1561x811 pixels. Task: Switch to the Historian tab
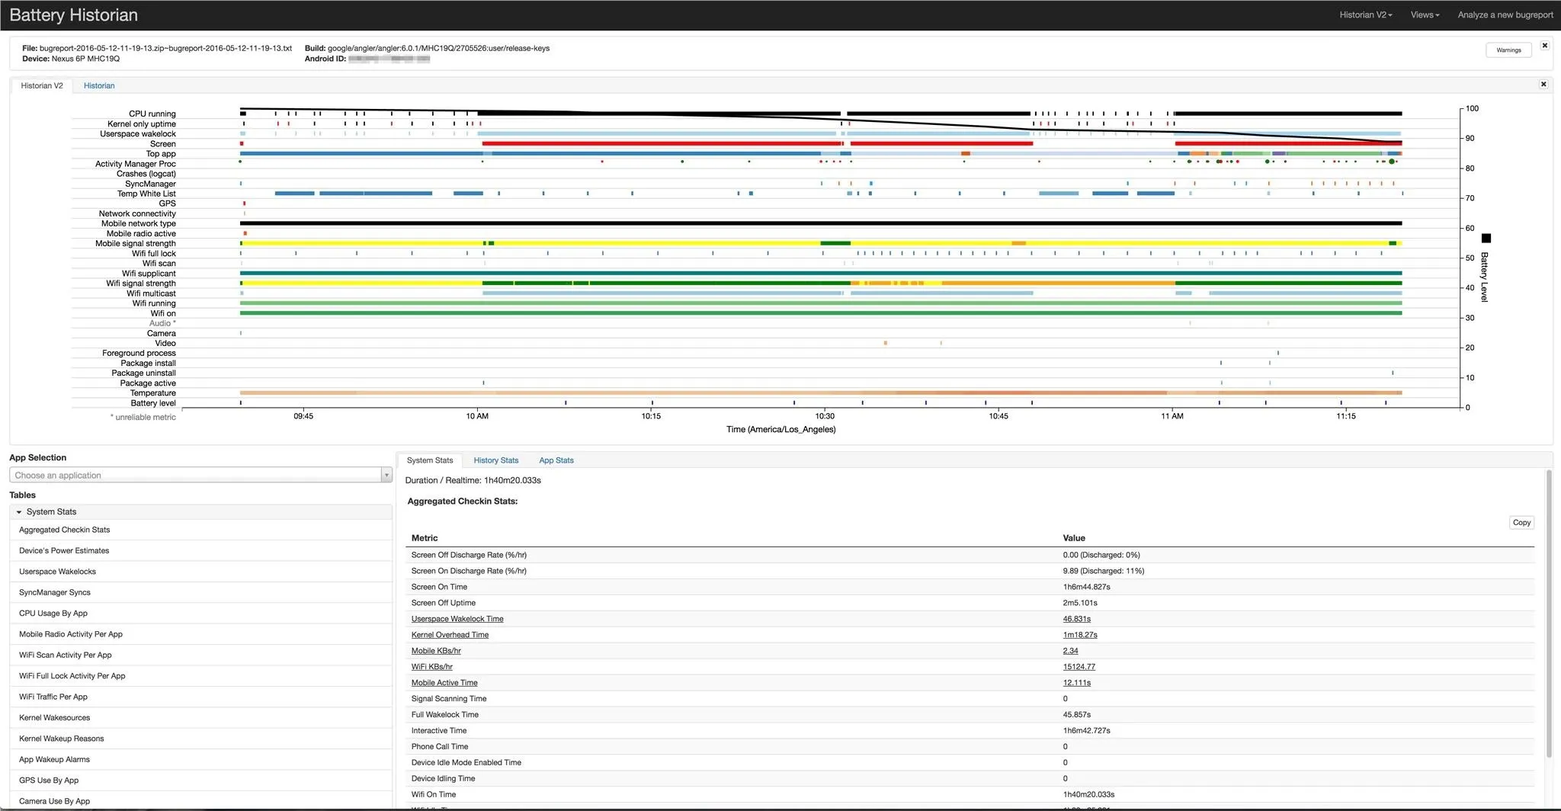pos(99,85)
